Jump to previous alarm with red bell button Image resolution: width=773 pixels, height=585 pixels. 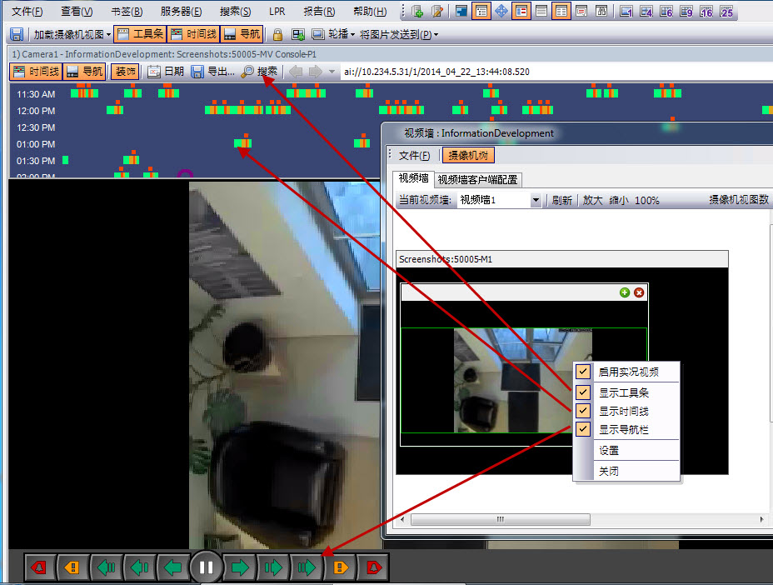click(39, 568)
